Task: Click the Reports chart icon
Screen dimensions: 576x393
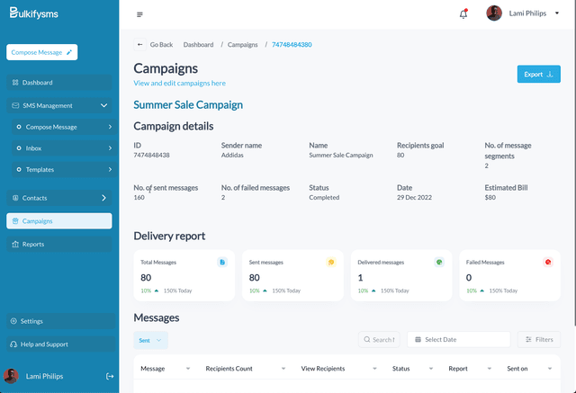Action: click(15, 244)
